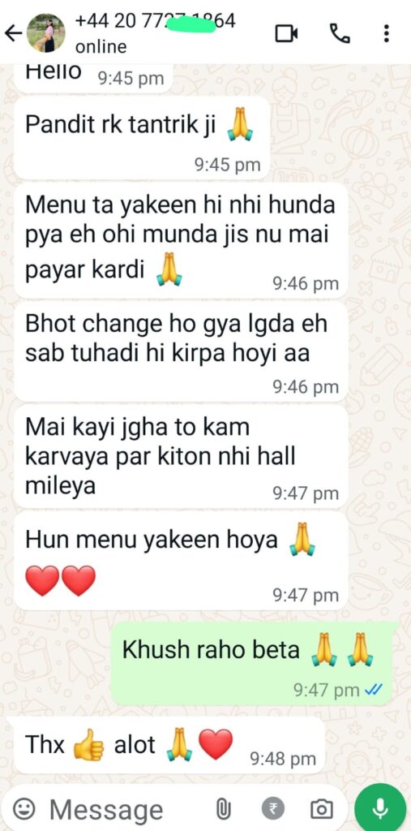Open the rupee payment option
The height and width of the screenshot is (831, 411).
[272, 809]
